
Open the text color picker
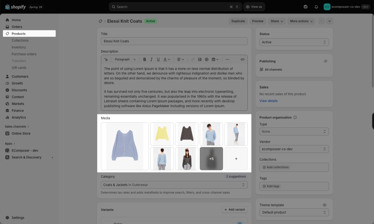[x=167, y=59]
